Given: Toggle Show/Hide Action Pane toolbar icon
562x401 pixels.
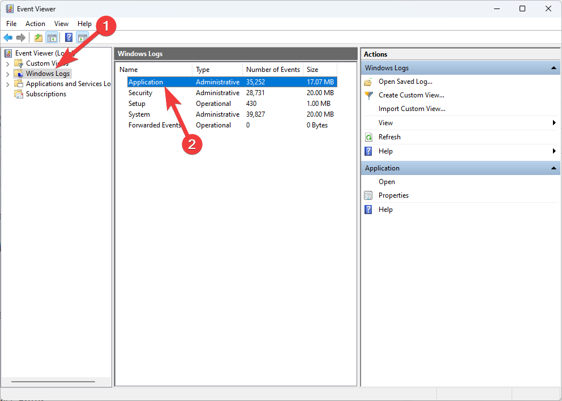Looking at the screenshot, I should [83, 38].
